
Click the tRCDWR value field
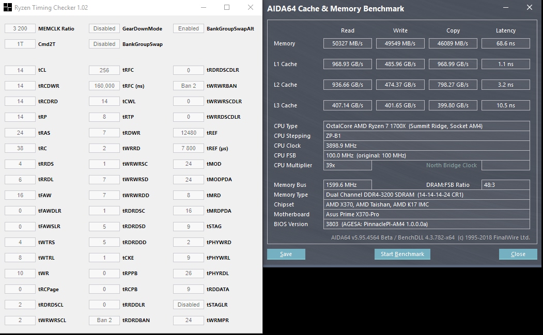pos(20,86)
